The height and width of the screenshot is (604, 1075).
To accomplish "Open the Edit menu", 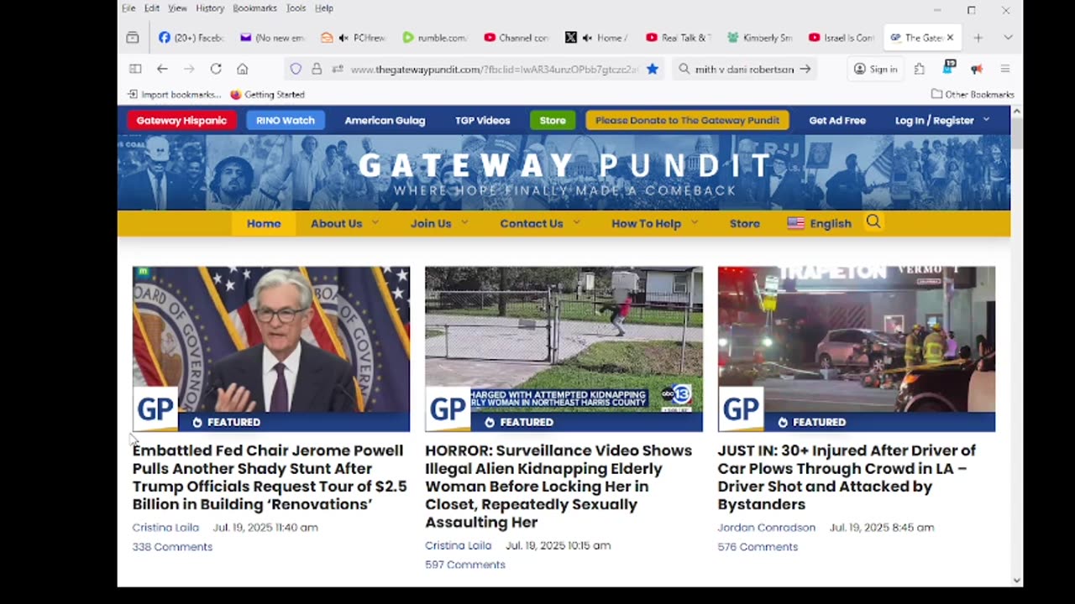I will pos(152,8).
